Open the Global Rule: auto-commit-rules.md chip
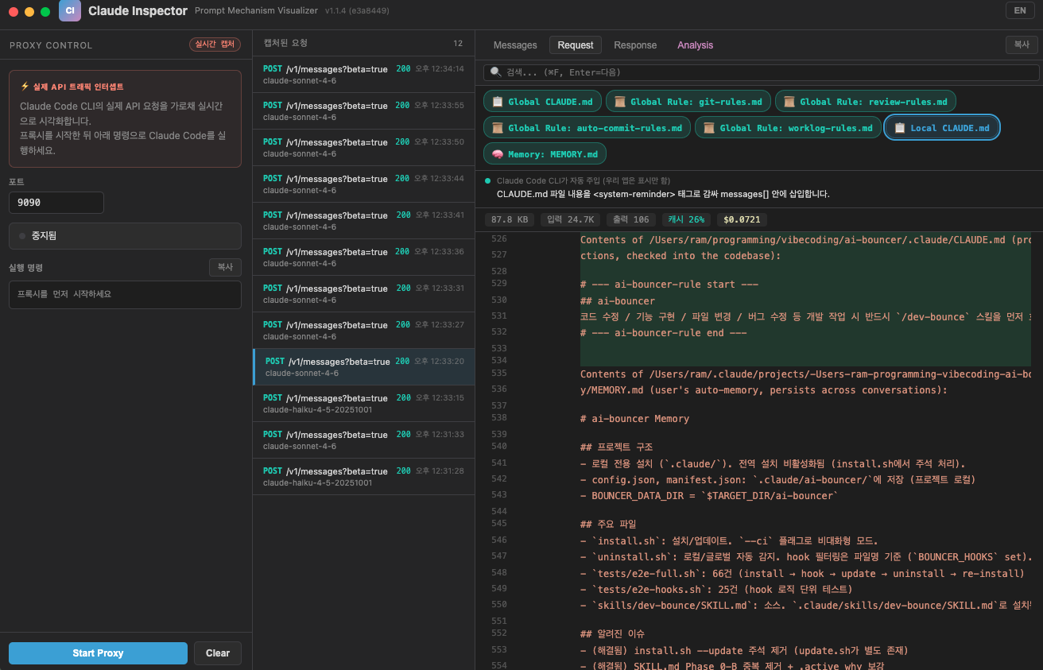1043x670 pixels. [x=587, y=128]
